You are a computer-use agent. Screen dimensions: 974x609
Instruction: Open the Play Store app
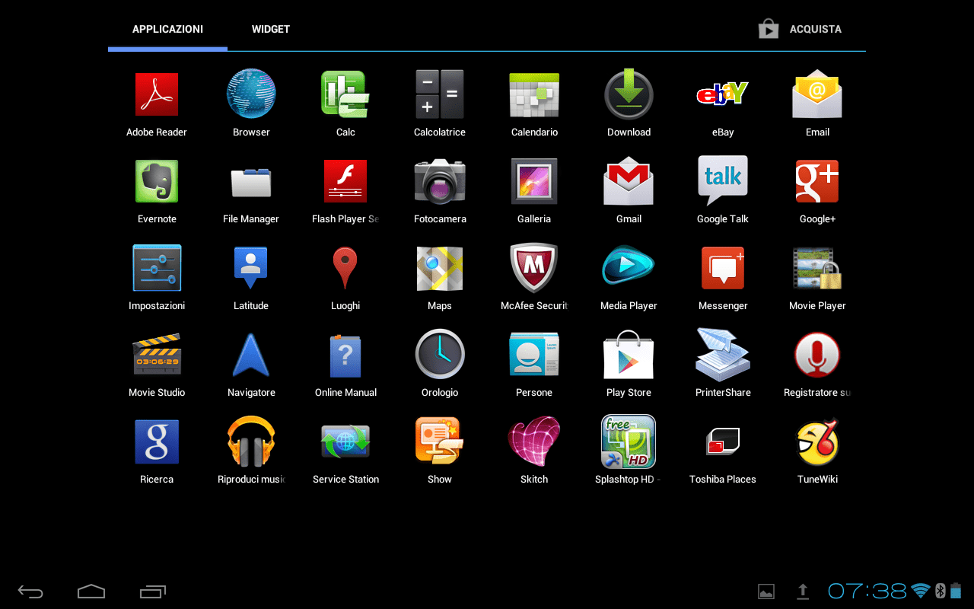[x=629, y=355]
